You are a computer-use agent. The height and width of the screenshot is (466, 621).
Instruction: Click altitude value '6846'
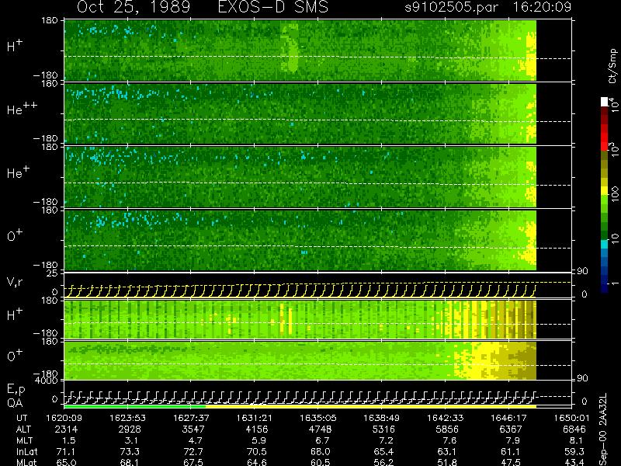point(574,429)
